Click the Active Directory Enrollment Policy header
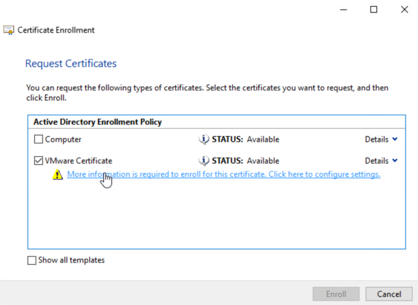418x305 pixels. tap(98, 122)
